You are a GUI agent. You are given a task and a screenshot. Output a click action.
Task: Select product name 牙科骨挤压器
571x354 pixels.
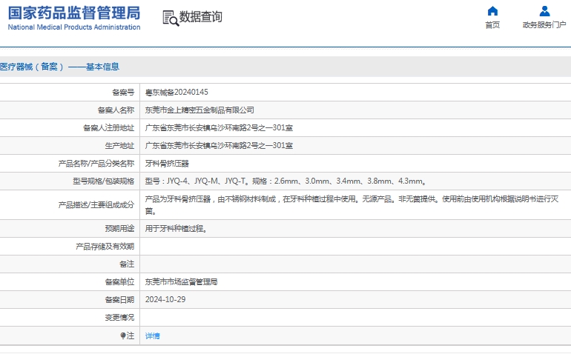pyautogui.click(x=167, y=164)
